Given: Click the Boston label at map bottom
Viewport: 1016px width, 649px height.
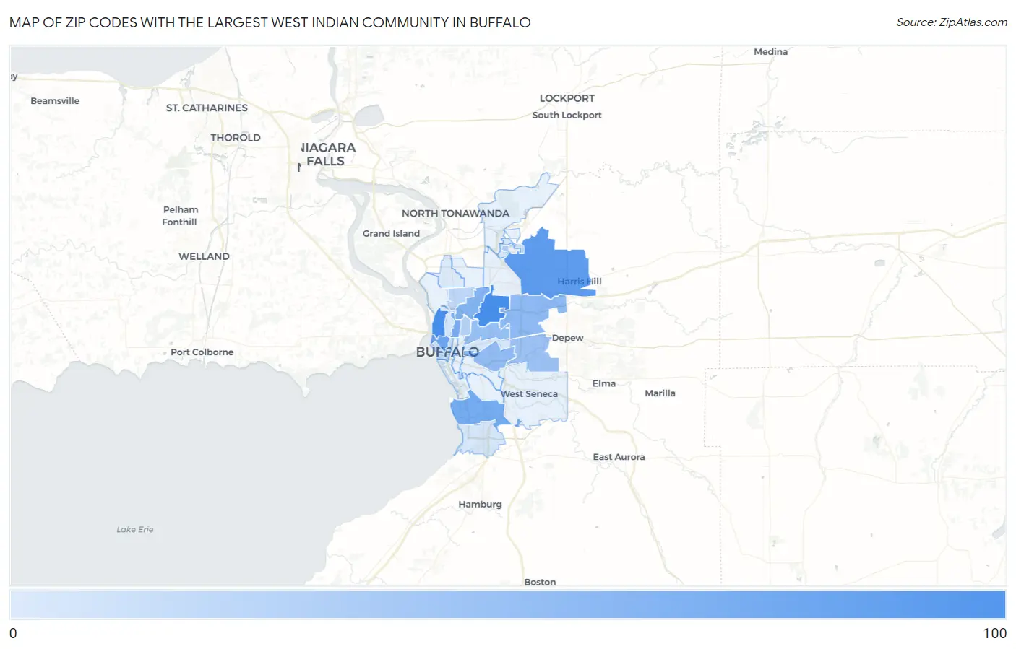Looking at the screenshot, I should (x=540, y=582).
